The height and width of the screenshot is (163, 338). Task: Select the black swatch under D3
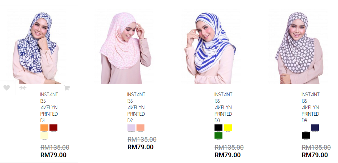tap(218, 128)
